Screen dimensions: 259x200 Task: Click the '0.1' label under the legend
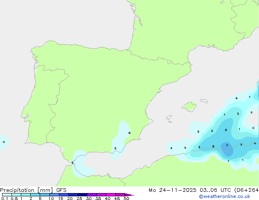[x=4, y=198]
